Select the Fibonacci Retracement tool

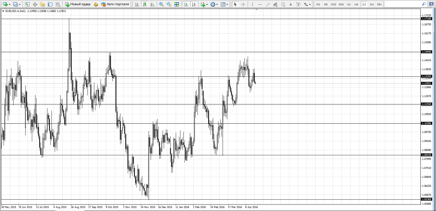point(283,4)
